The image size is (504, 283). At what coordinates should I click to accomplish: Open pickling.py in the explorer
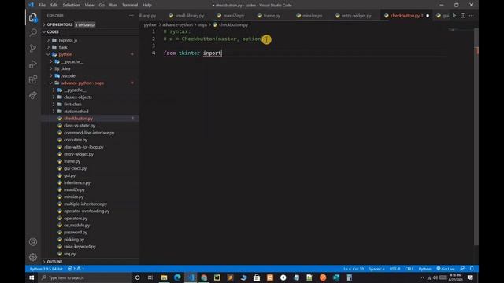[74, 240]
